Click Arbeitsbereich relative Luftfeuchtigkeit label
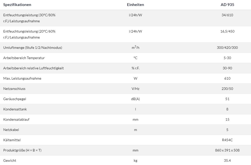The height and width of the screenshot is (165, 251). pyautogui.click(x=33, y=68)
